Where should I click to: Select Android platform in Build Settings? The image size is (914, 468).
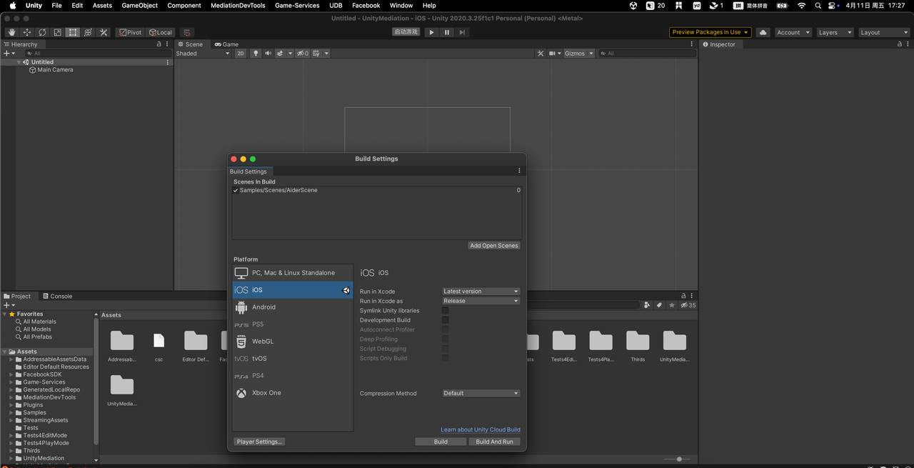(293, 307)
